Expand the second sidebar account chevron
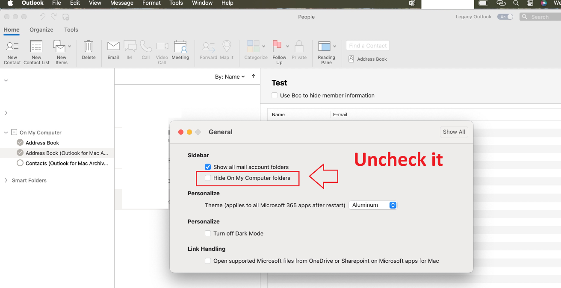This screenshot has width=561, height=288. [6, 113]
